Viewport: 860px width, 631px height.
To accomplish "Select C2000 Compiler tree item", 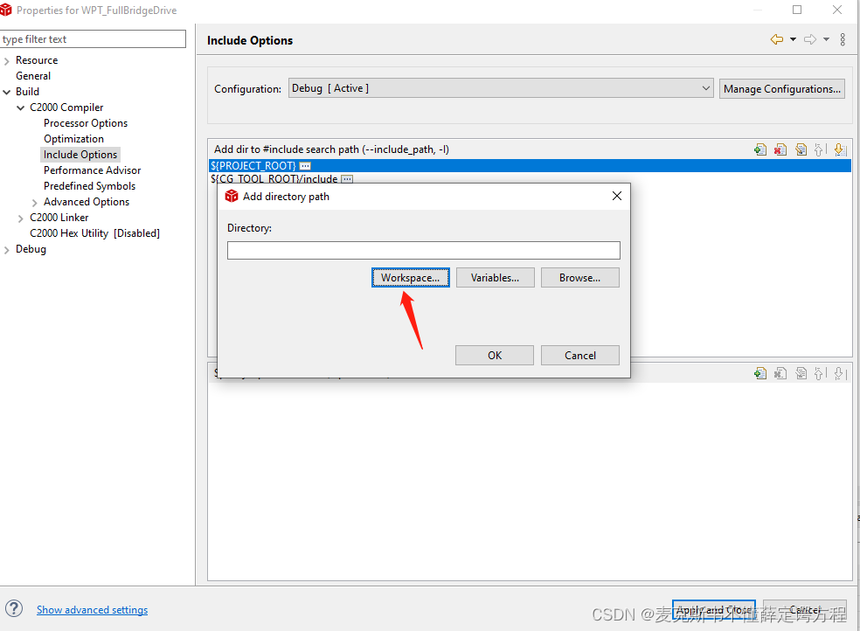I will click(x=66, y=107).
